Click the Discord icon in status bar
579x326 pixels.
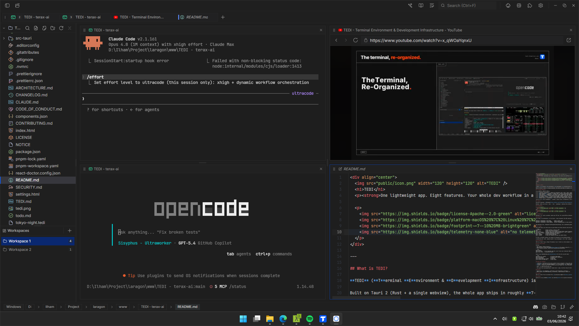click(536, 307)
